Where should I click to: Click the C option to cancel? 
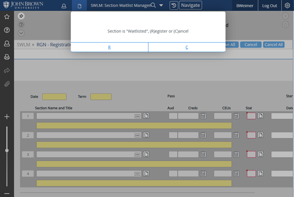187,47
